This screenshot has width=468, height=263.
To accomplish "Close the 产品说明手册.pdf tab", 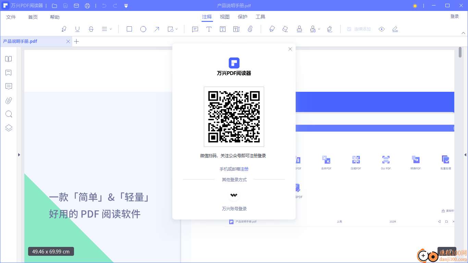I will (68, 41).
